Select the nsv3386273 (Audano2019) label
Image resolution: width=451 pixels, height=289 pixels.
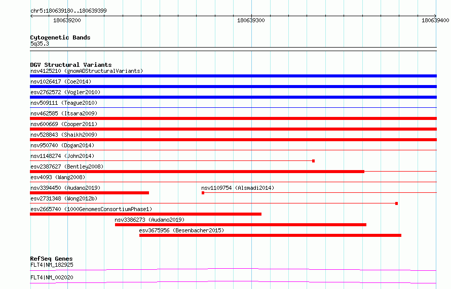tap(149, 220)
